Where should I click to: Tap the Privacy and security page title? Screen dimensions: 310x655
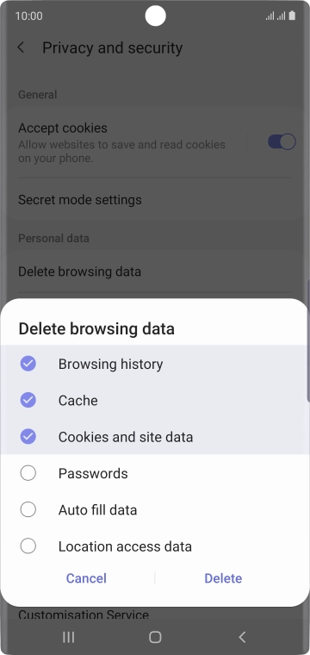(113, 48)
